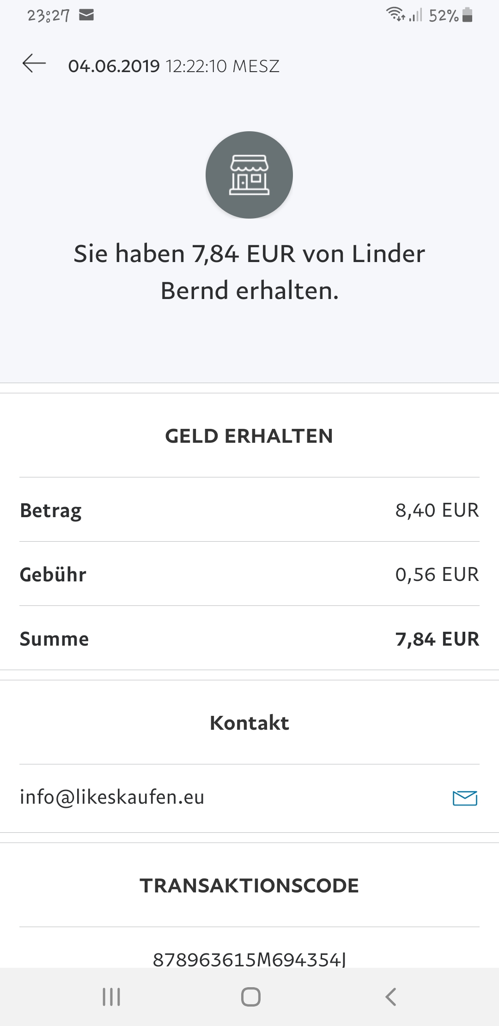Tap the Summe 7,84 EUR row
The height and width of the screenshot is (1026, 499).
[249, 639]
